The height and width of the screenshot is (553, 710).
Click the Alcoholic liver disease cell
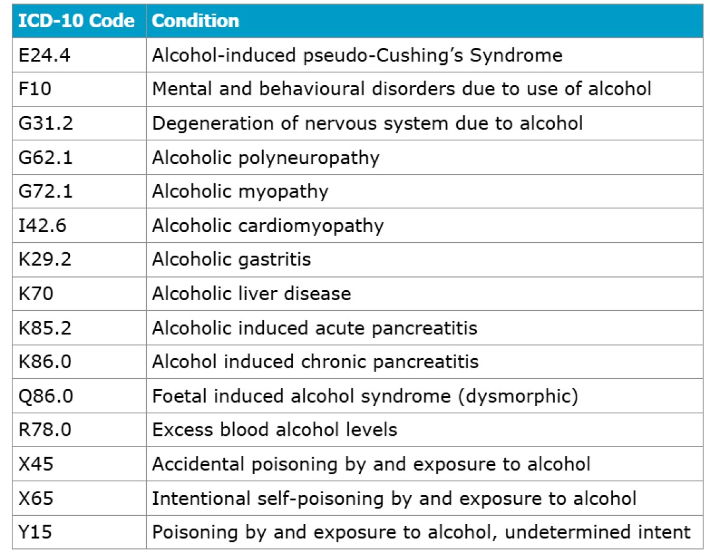coord(251,294)
